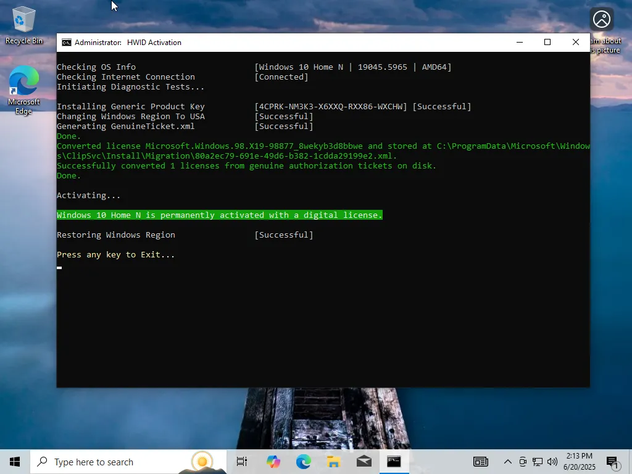
Task: Click the 'permanently activated with a digital license' line
Action: pos(219,215)
